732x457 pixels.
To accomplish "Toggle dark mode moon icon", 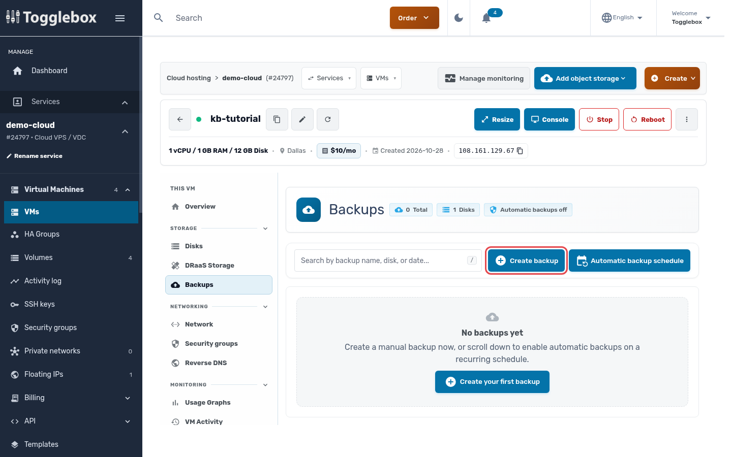I will click(459, 18).
